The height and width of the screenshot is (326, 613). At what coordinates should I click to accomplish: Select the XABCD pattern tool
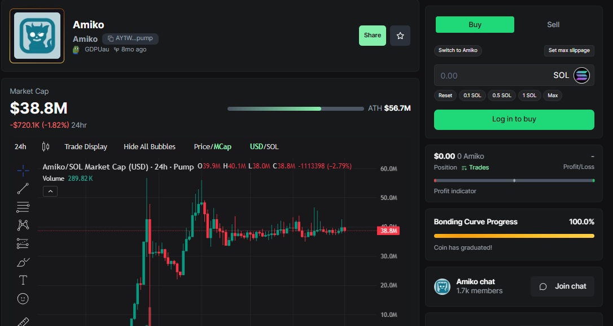click(x=23, y=225)
